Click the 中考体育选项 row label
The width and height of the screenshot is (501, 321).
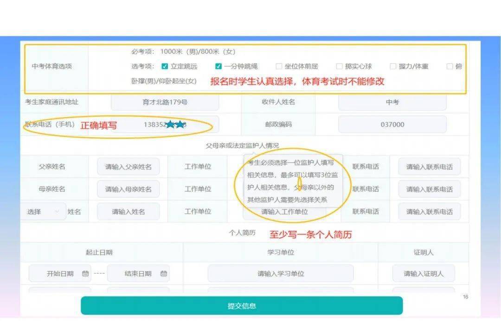52,66
